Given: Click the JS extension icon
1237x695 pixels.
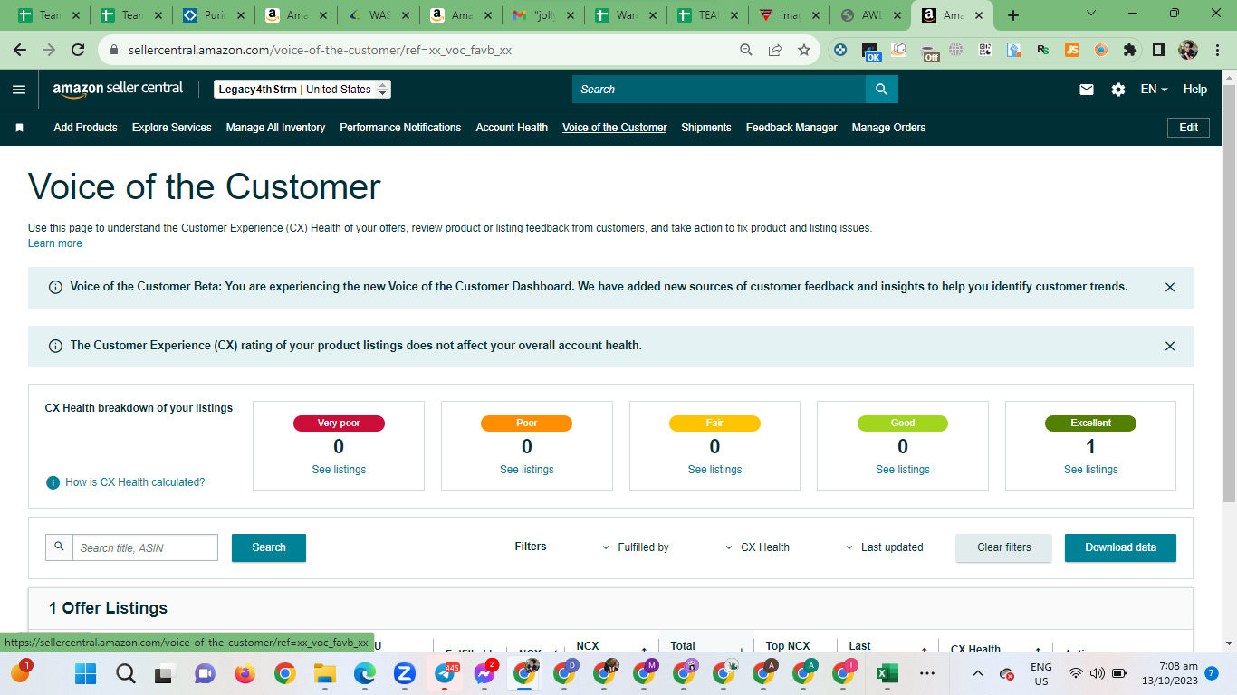Looking at the screenshot, I should coord(1072,51).
